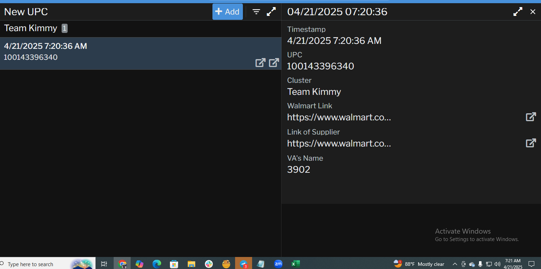Open File Explorer from the taskbar

[191, 264]
